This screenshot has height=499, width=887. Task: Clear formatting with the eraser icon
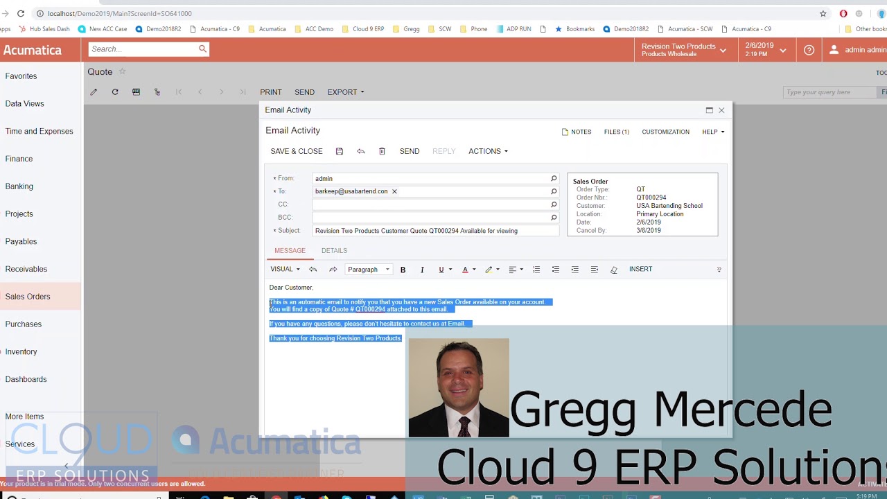613,270
